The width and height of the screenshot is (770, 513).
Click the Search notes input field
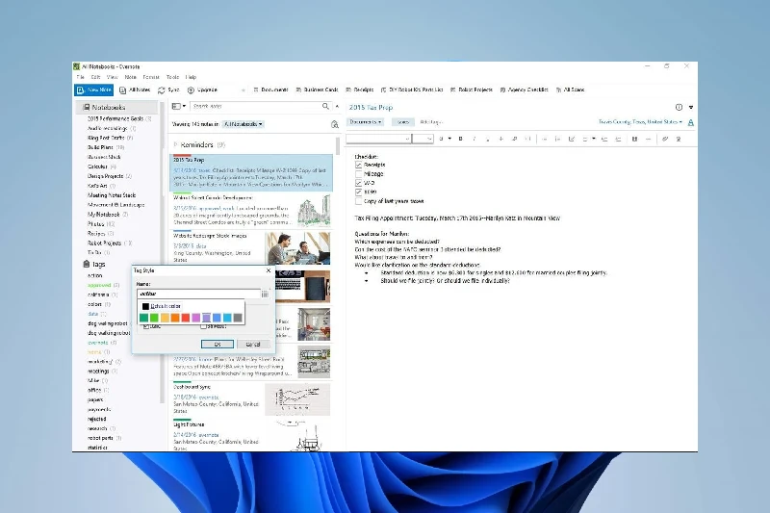click(x=250, y=107)
